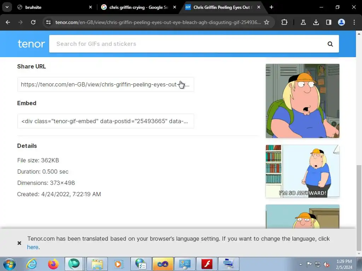The image size is (362, 271).
Task: Open the profile avatar menu
Action: [341, 22]
